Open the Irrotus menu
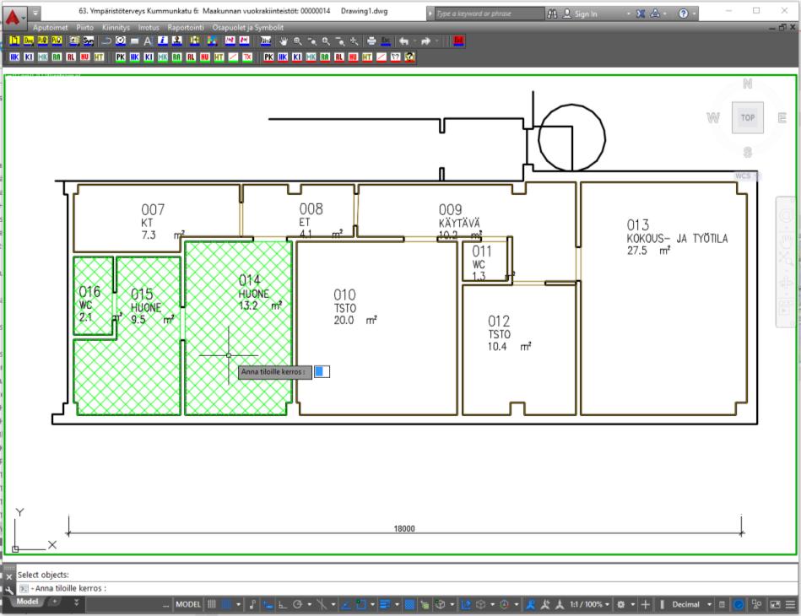Viewport: 801px width, 616px height. (x=149, y=28)
